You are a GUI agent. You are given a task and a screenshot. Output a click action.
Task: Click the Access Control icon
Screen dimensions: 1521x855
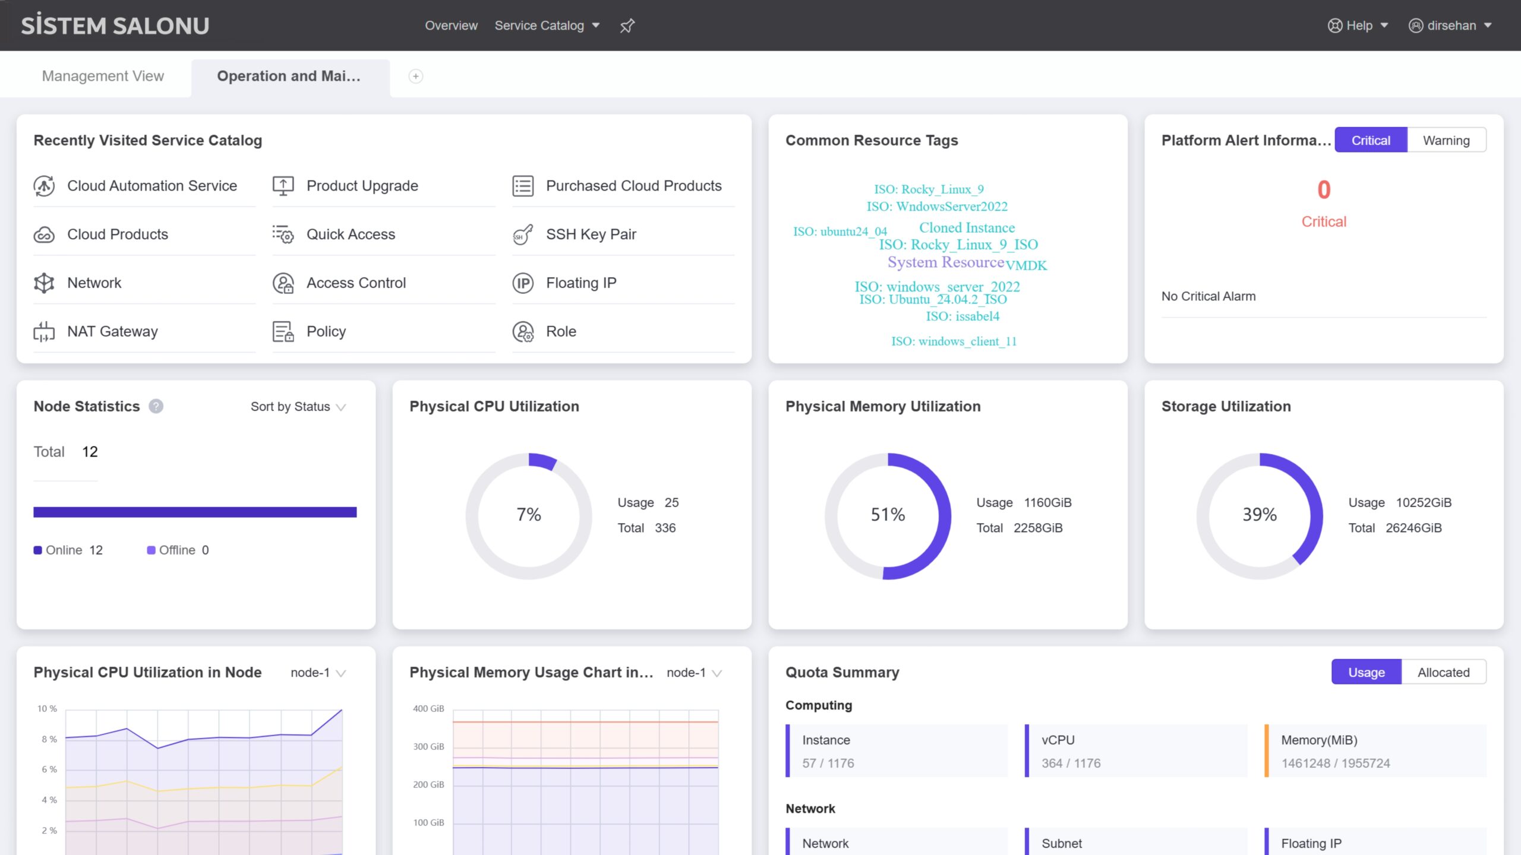[283, 283]
